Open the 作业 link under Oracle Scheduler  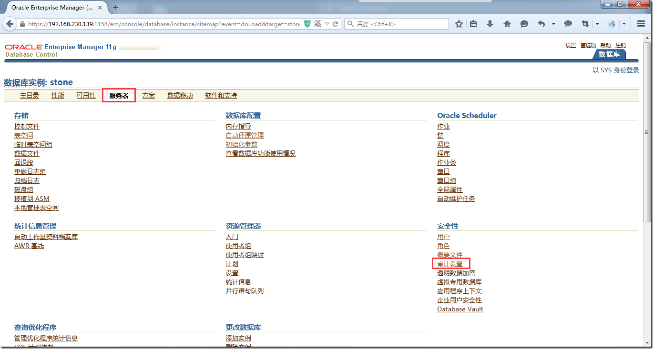[x=443, y=126]
